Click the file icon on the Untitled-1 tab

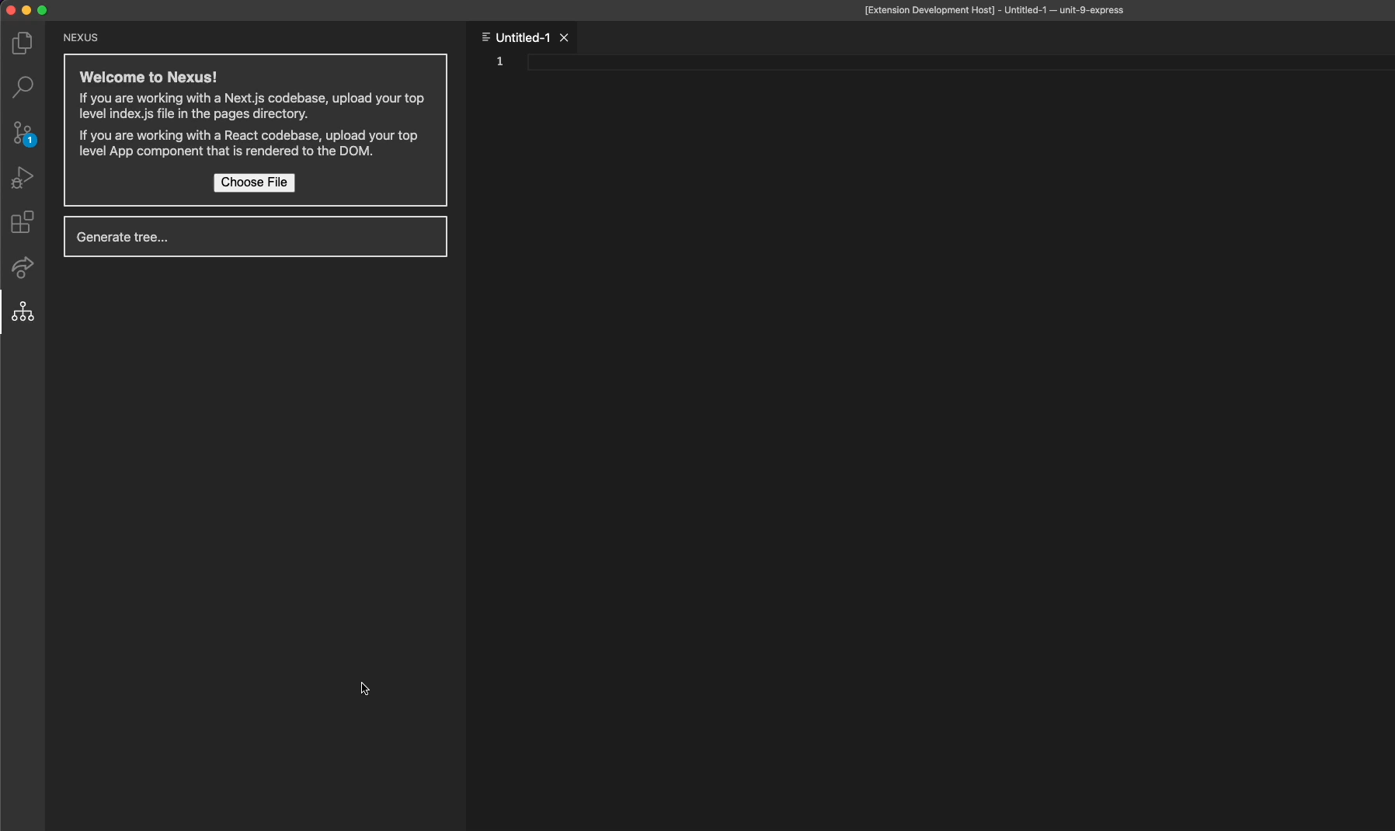click(x=486, y=37)
